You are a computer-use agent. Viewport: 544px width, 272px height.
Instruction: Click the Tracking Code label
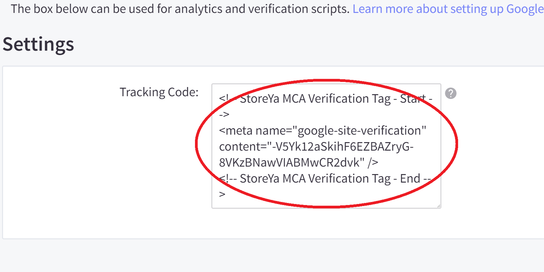pyautogui.click(x=159, y=92)
